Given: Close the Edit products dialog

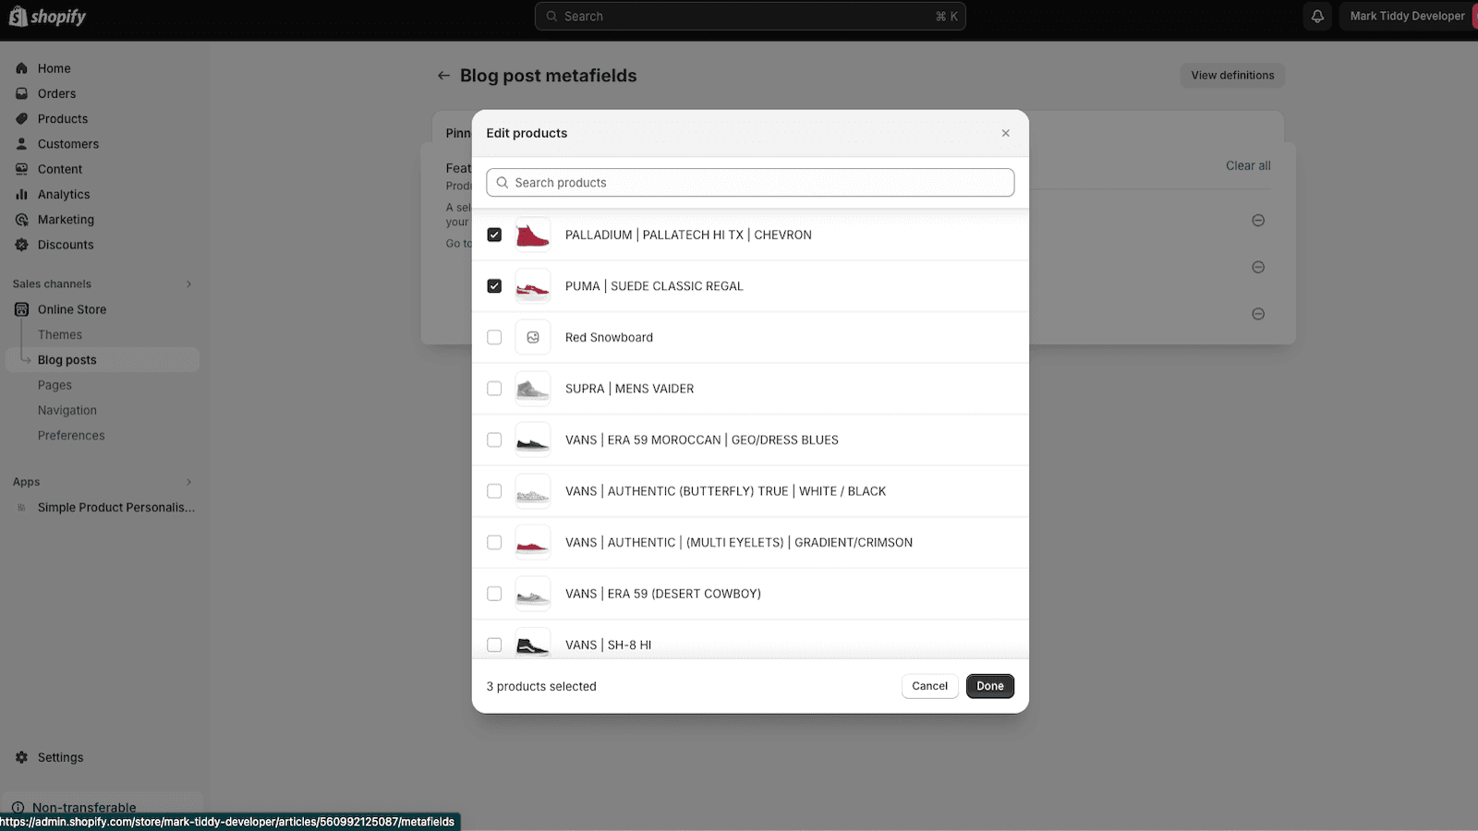Looking at the screenshot, I should tap(1005, 133).
